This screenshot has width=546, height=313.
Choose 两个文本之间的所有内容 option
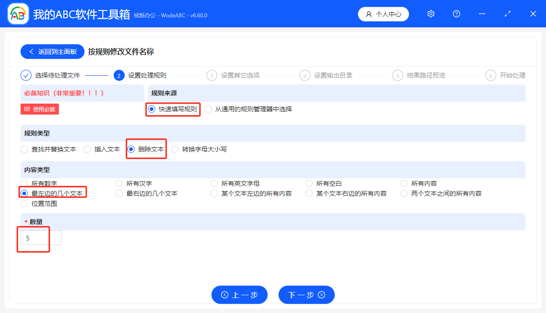point(403,193)
